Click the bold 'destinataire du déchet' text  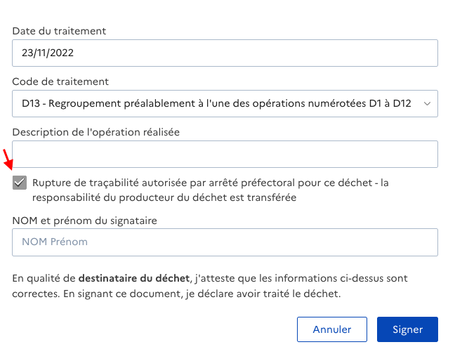134,278
